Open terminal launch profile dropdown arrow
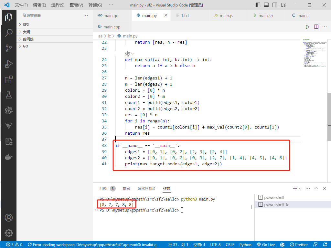The height and width of the screenshot is (248, 331). click(300, 189)
